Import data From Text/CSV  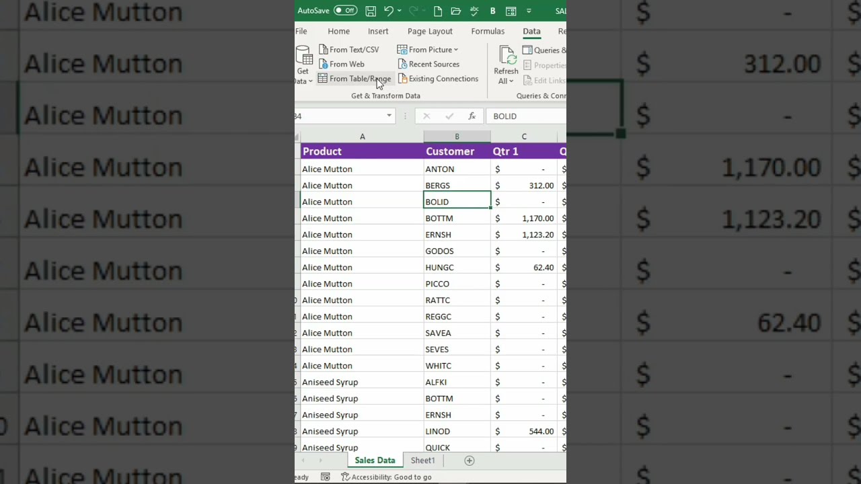point(348,50)
